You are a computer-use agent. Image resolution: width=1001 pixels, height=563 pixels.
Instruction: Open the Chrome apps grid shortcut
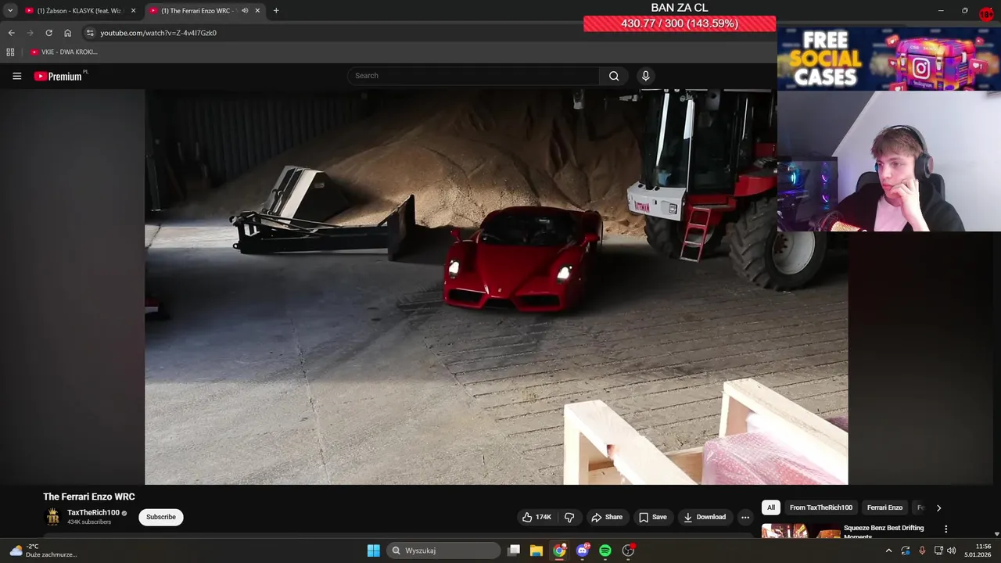(x=10, y=52)
